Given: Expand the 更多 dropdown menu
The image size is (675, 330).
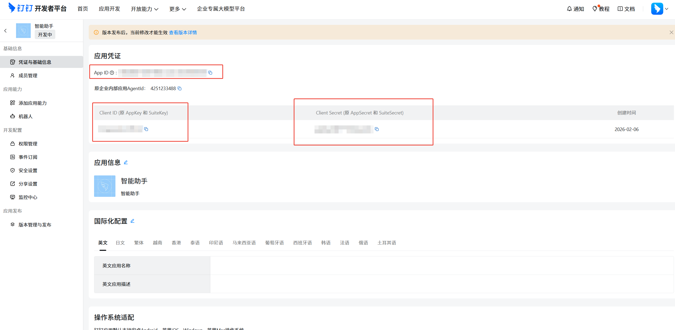Looking at the screenshot, I should (x=177, y=9).
